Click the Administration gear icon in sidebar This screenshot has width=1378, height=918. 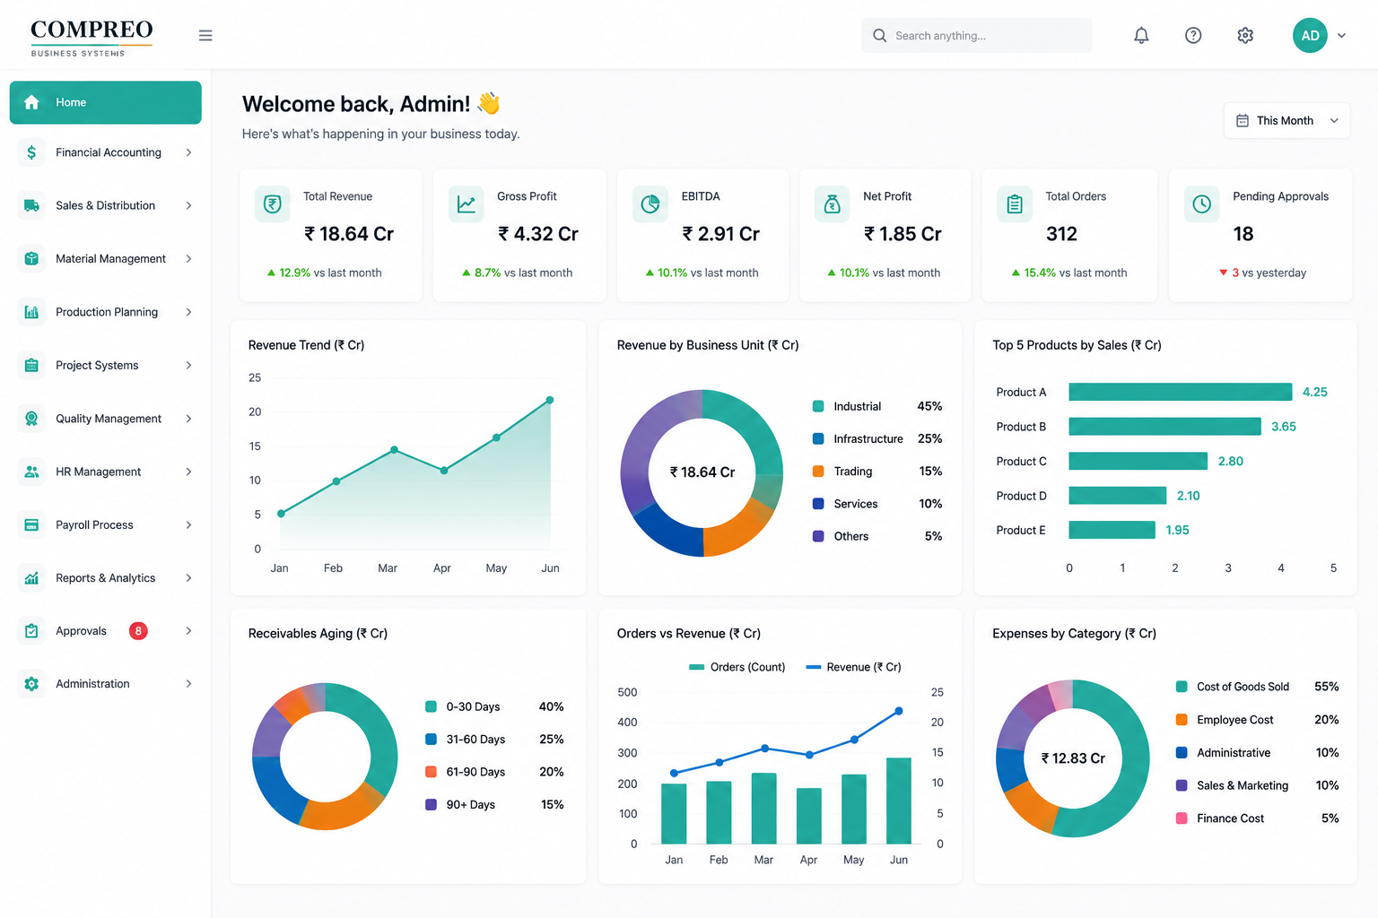point(31,684)
